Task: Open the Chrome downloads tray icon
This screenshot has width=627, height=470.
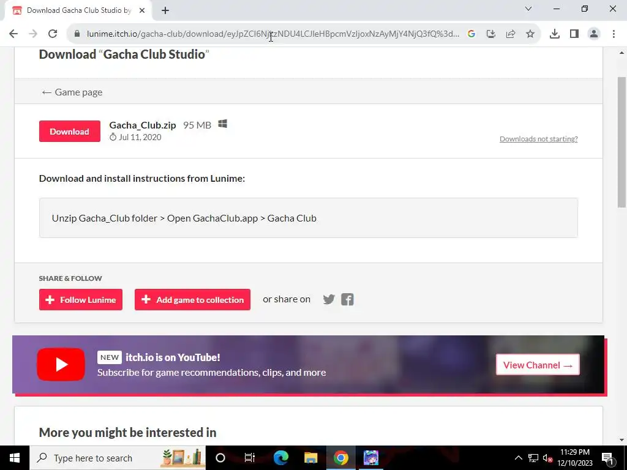Action: [555, 34]
